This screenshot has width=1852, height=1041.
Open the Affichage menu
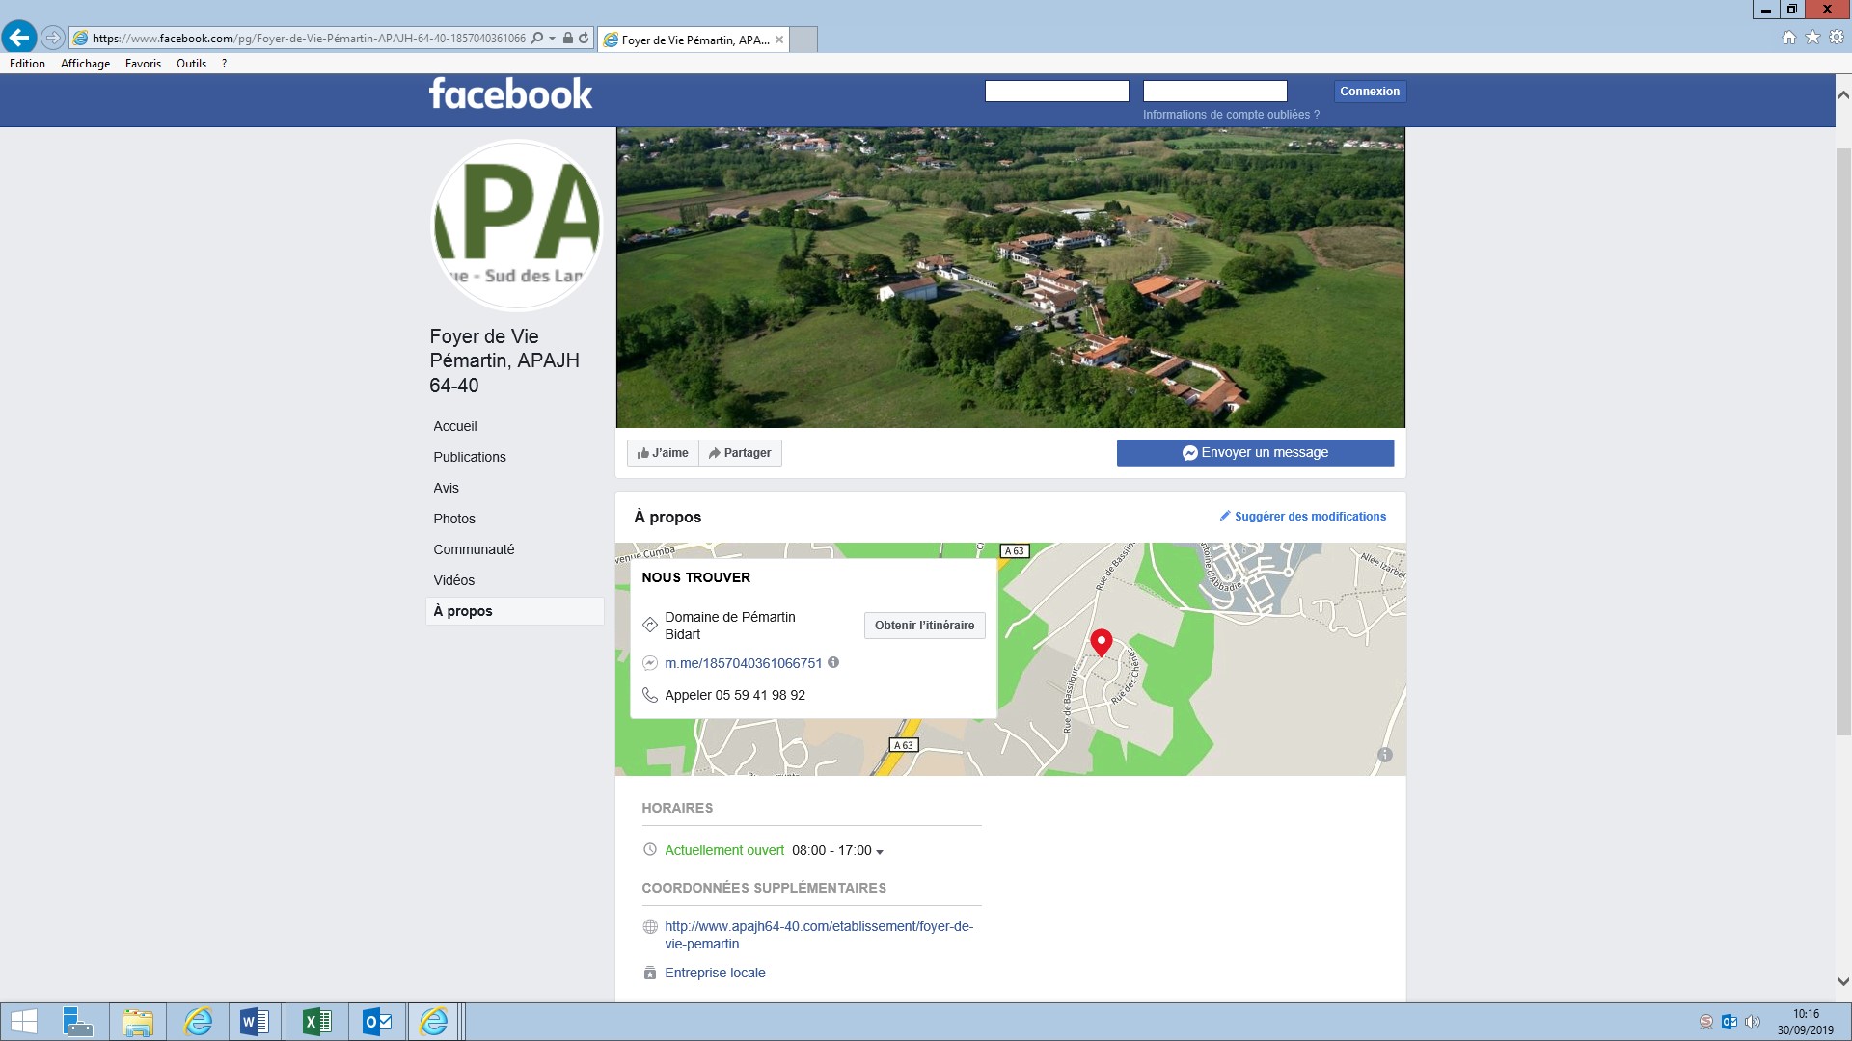(85, 64)
